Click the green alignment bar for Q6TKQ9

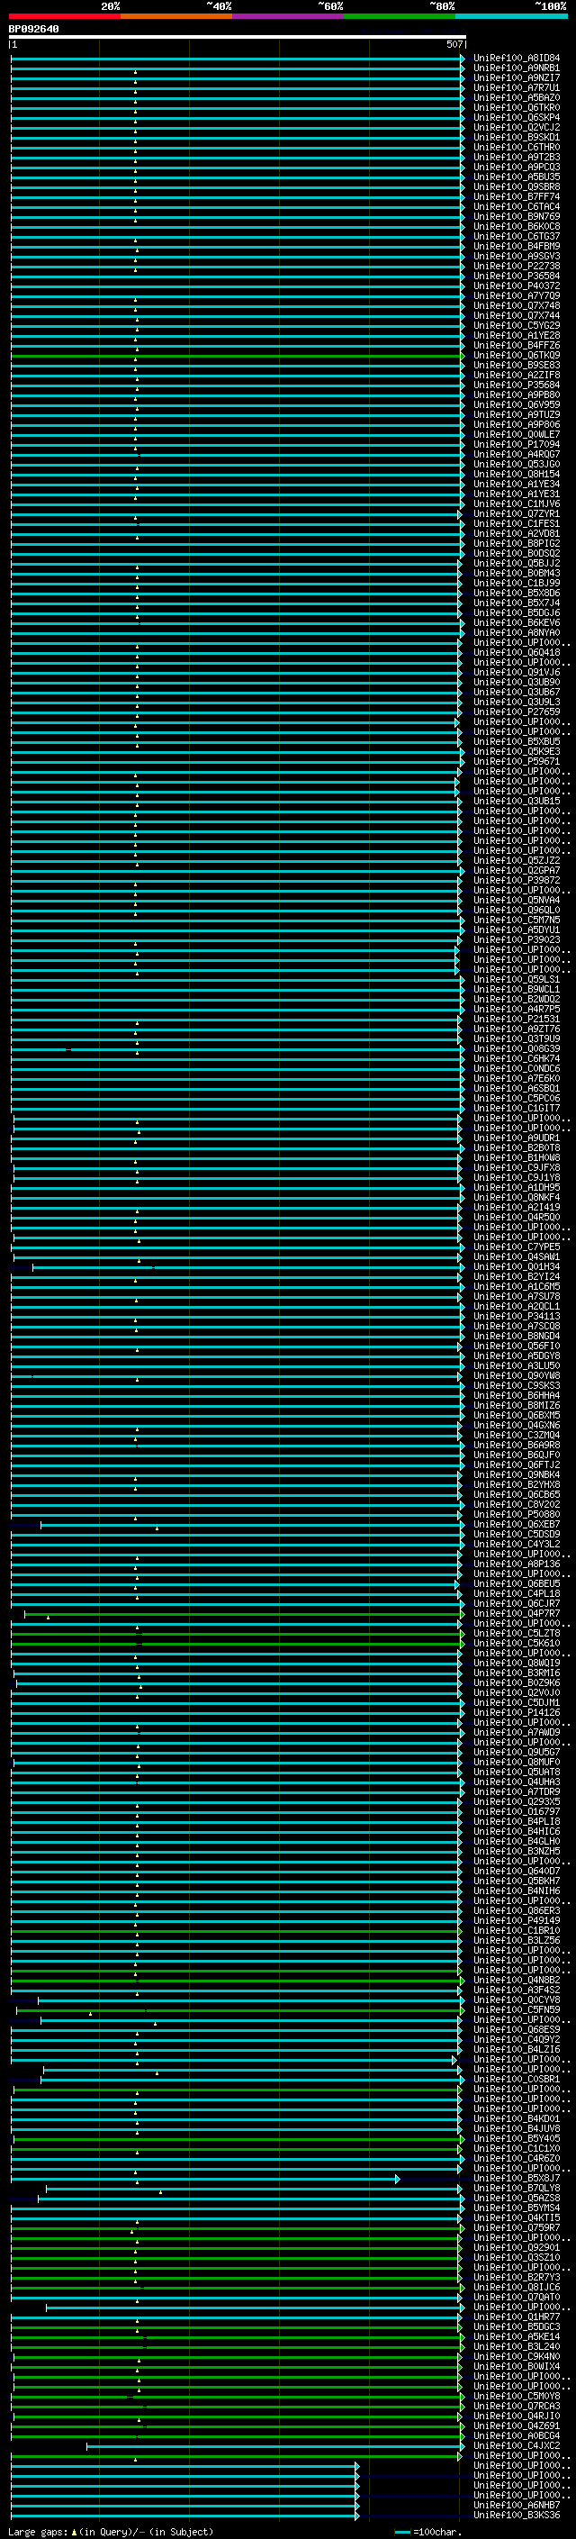pyautogui.click(x=237, y=356)
